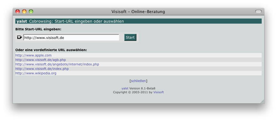Image resolution: width=277 pixels, height=121 pixels.
Task: Open the http://www.wikipedia.org link
Action: point(36,73)
